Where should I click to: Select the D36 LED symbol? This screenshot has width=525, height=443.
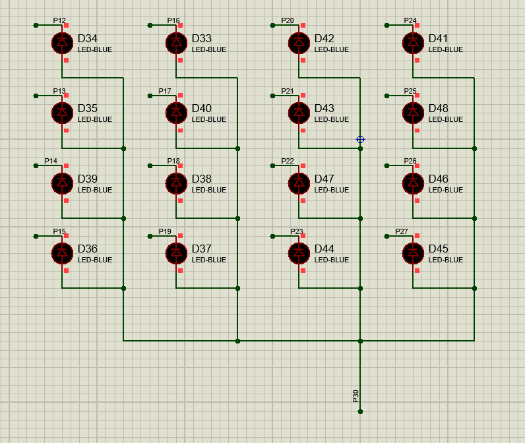point(62,253)
